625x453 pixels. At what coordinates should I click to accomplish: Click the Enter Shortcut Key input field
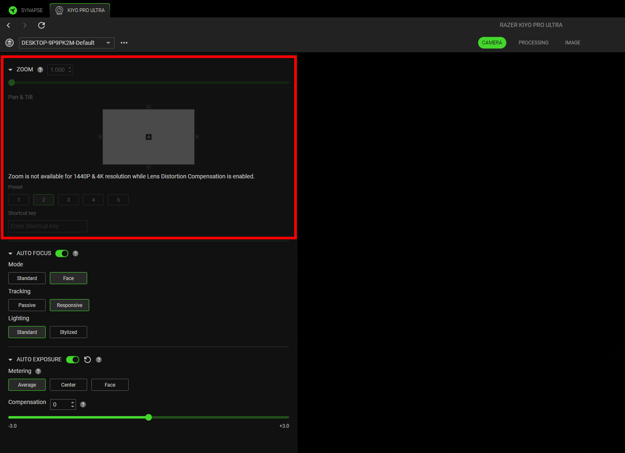tap(47, 226)
